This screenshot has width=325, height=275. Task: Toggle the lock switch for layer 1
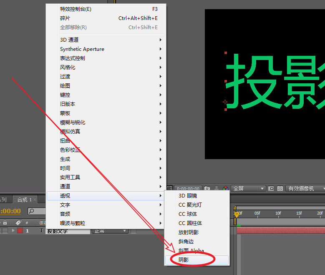pos(5,230)
